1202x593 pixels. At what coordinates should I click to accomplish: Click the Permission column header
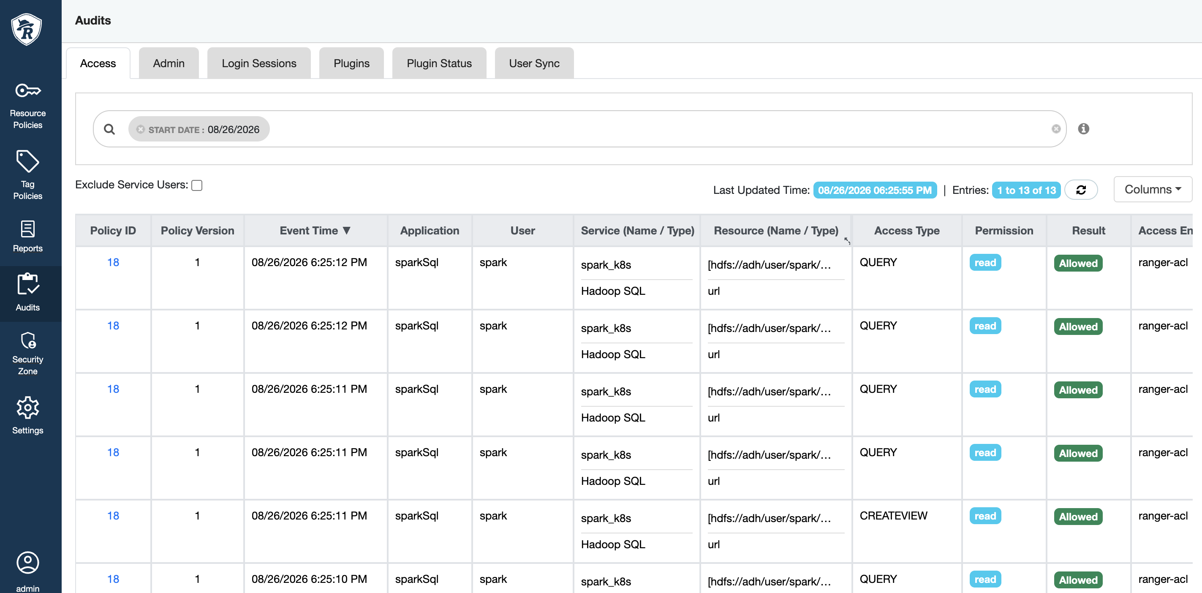coord(1003,231)
